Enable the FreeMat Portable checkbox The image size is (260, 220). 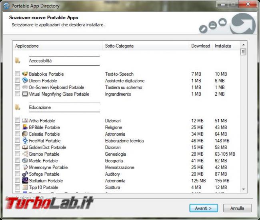tap(17, 140)
